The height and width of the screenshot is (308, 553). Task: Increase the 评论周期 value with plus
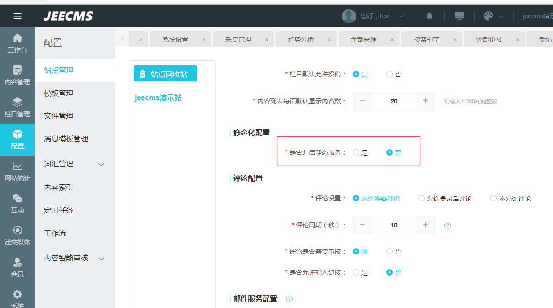click(x=426, y=225)
